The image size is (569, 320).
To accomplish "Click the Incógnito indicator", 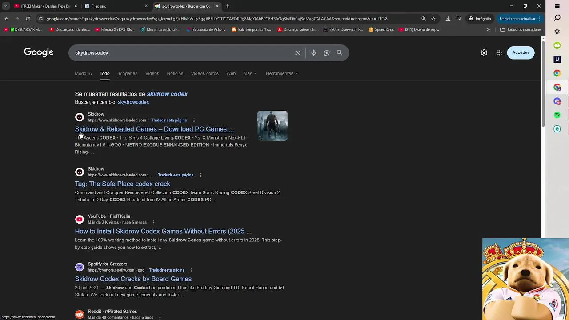I will click(480, 19).
